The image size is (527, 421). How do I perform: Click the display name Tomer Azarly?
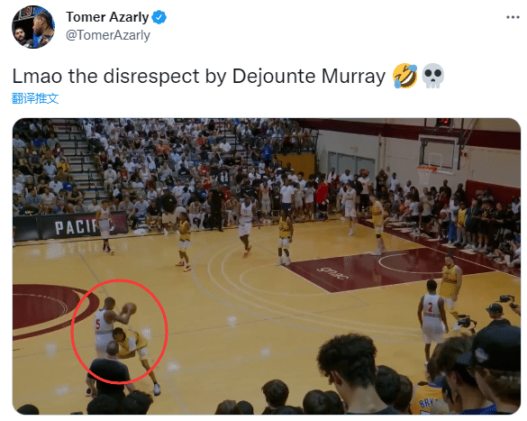pyautogui.click(x=107, y=17)
